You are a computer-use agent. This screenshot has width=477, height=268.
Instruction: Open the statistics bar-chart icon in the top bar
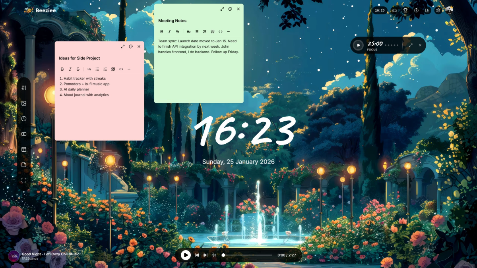[428, 10]
